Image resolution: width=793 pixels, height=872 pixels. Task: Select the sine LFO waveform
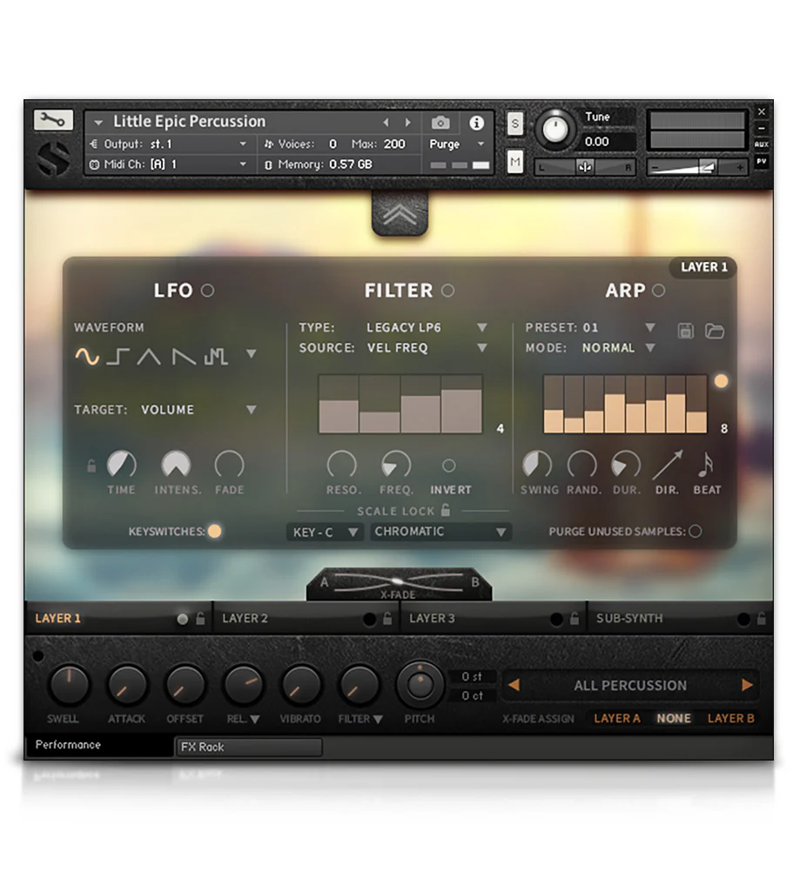[x=87, y=355]
